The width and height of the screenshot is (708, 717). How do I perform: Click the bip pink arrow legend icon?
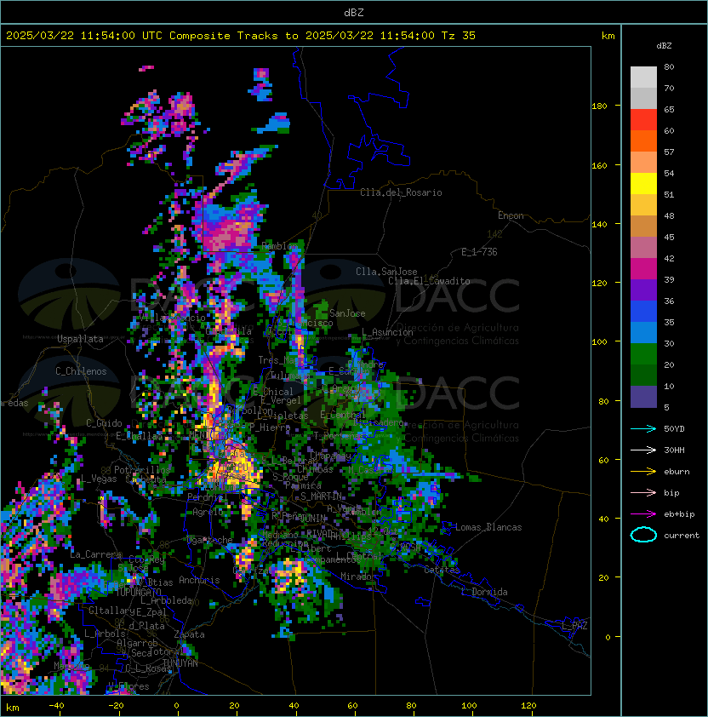(x=643, y=492)
